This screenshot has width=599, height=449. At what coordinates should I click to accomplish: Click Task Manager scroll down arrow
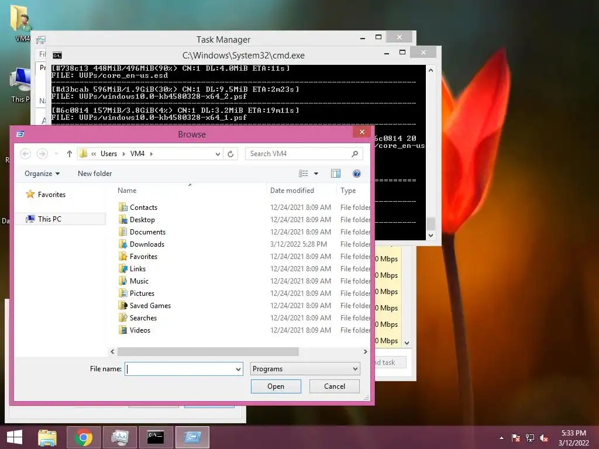tap(407, 343)
